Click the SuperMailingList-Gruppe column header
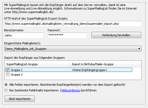This screenshot has width=148, height=108. [37, 64]
